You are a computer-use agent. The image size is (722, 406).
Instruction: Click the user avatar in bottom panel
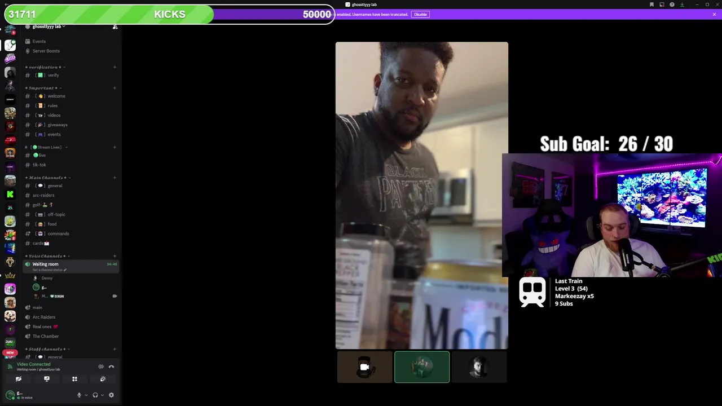click(10, 395)
